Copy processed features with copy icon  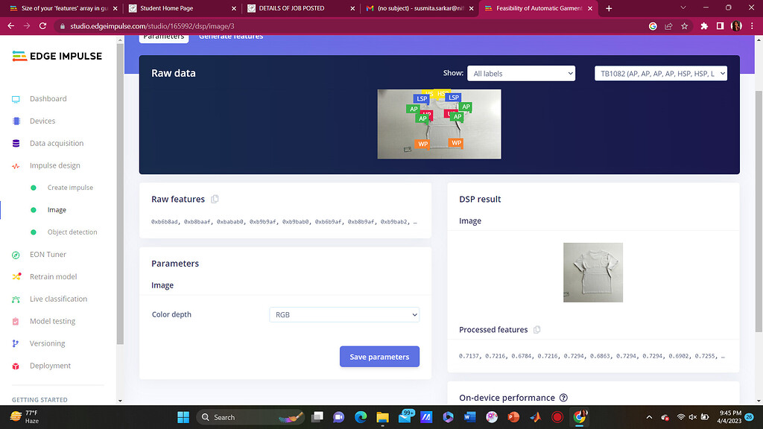coord(537,330)
